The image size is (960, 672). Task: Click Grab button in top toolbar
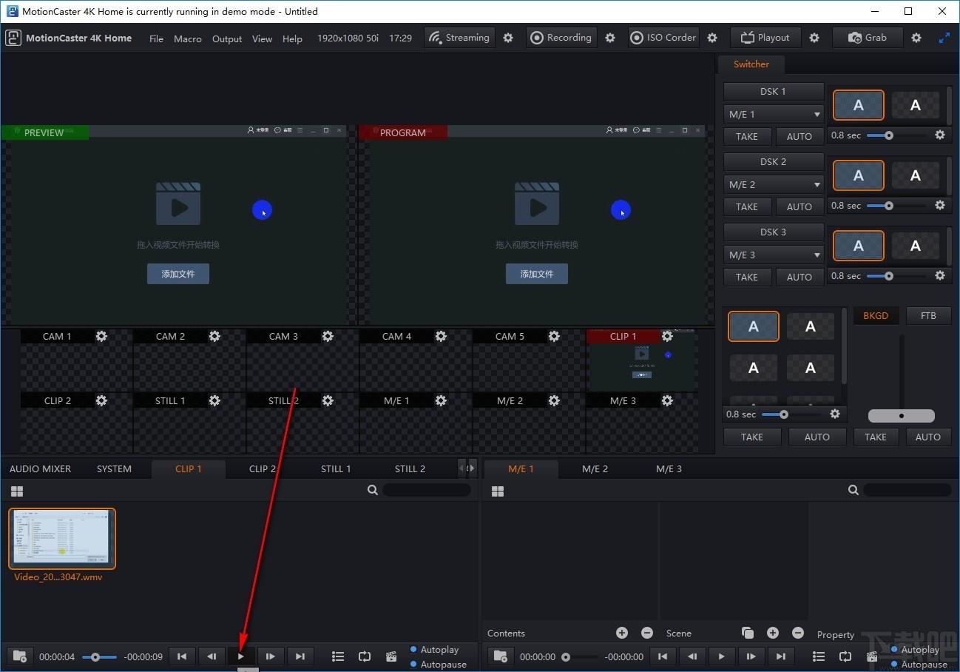pos(868,38)
